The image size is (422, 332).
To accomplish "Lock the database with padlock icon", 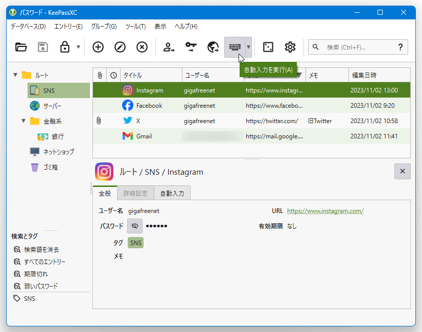I will click(64, 47).
